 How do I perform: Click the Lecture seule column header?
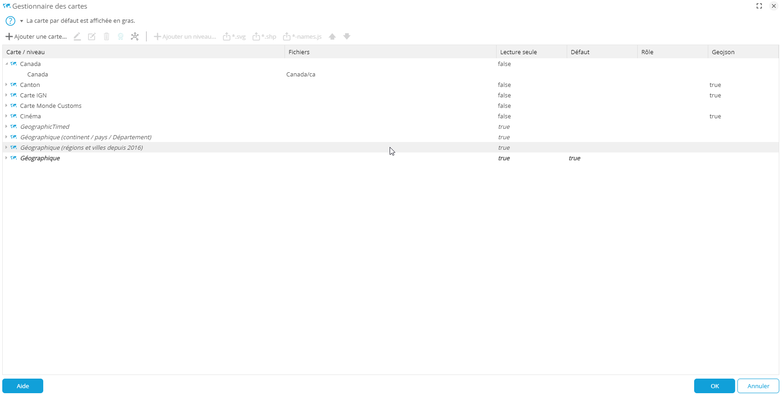coord(518,52)
